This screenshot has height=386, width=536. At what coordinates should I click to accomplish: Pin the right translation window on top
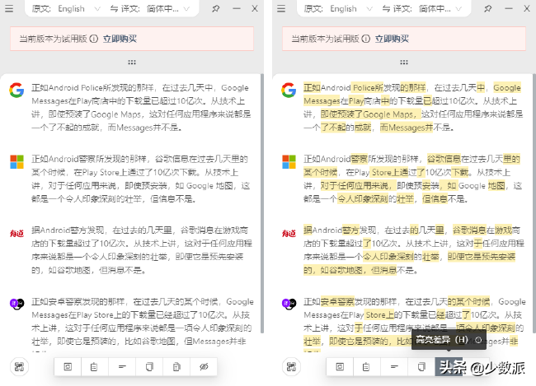coord(488,8)
